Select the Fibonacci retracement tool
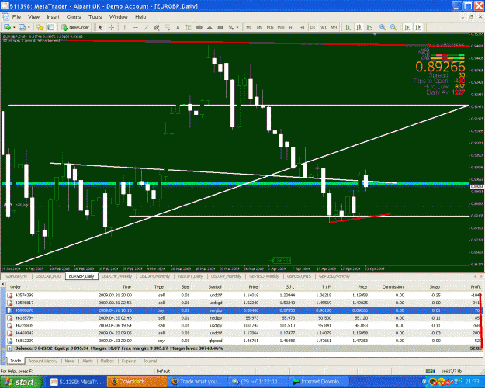This screenshot has width=485, height=388. [168, 27]
